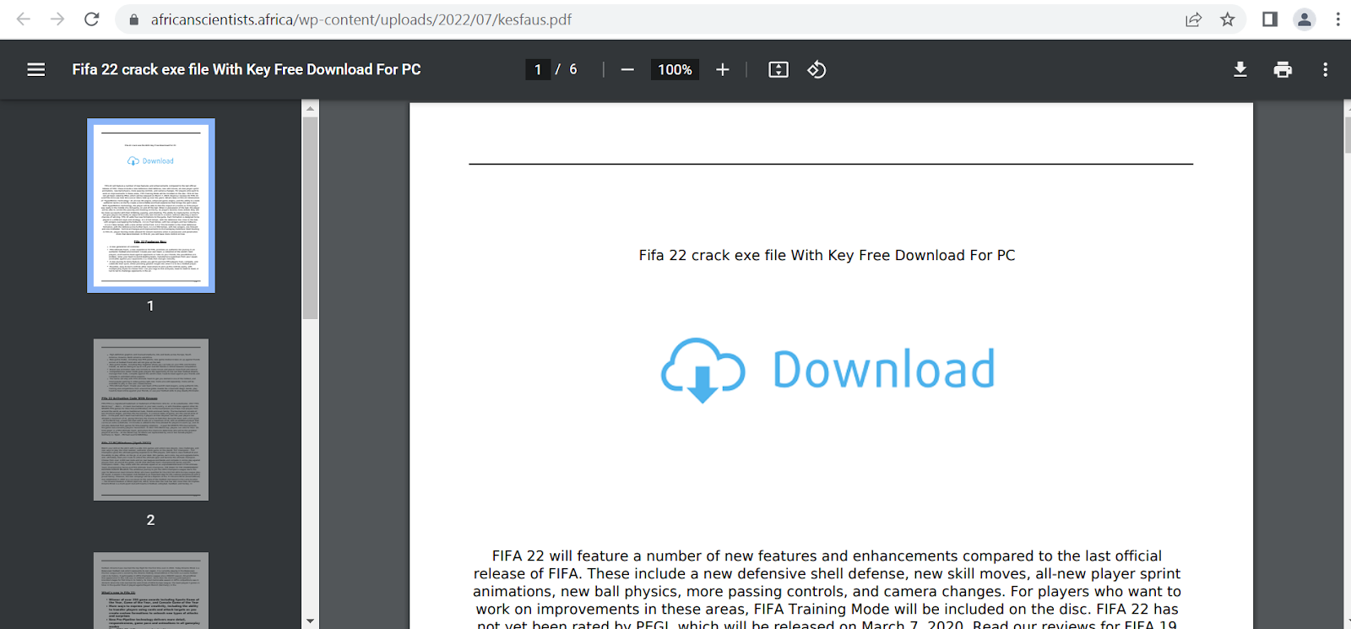This screenshot has height=629, width=1351.
Task: Open the browser side panel
Action: coord(1270,19)
